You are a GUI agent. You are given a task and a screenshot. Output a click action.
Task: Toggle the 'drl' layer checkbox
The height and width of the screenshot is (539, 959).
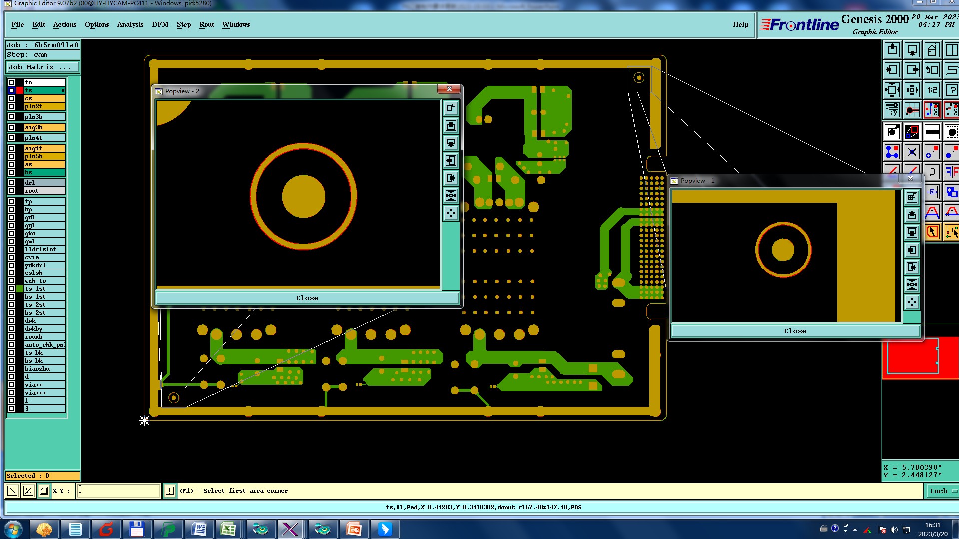tap(12, 183)
